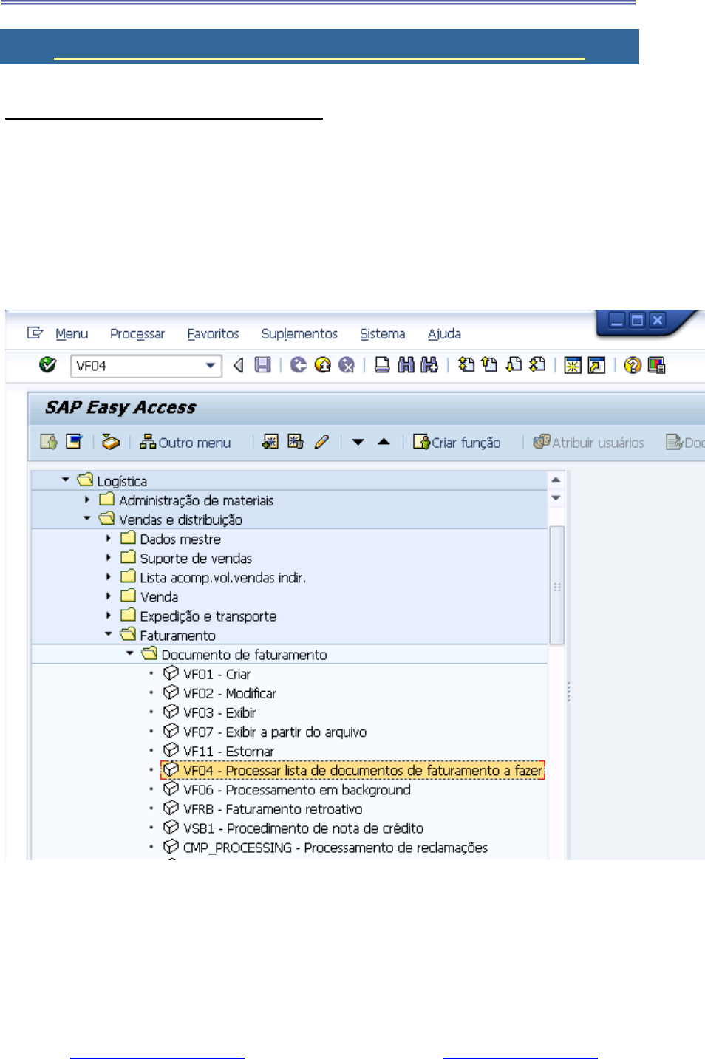Image resolution: width=705 pixels, height=1059 pixels.
Task: Click the Save diskette icon
Action: tap(262, 365)
